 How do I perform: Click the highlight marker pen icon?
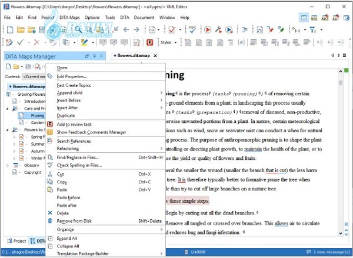(84, 42)
